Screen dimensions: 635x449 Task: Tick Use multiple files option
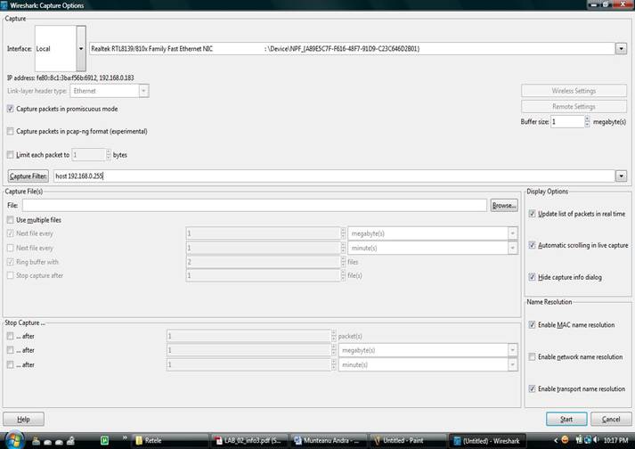pos(10,219)
